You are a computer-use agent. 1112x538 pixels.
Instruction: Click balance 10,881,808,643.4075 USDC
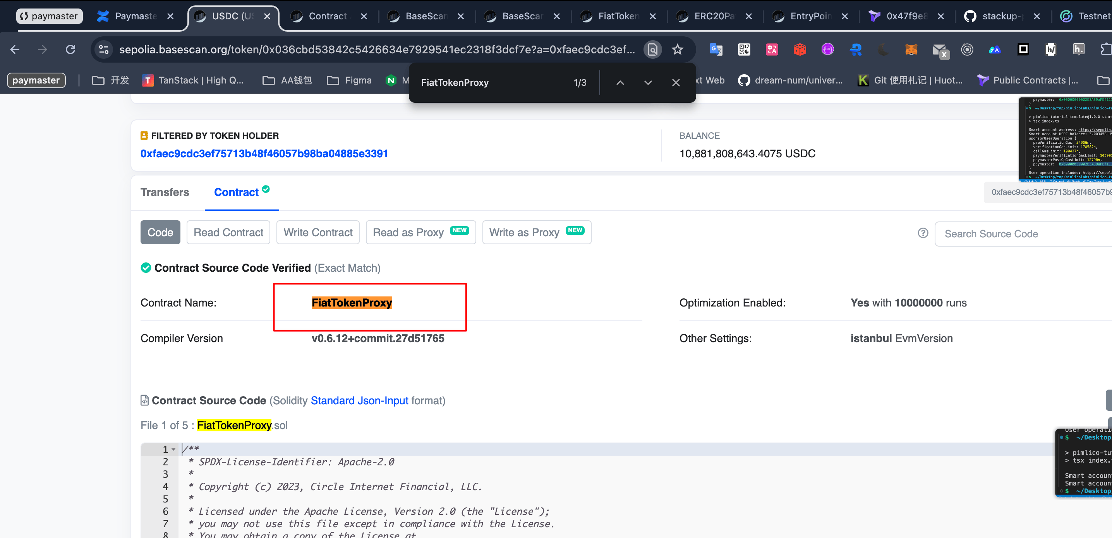pos(747,154)
